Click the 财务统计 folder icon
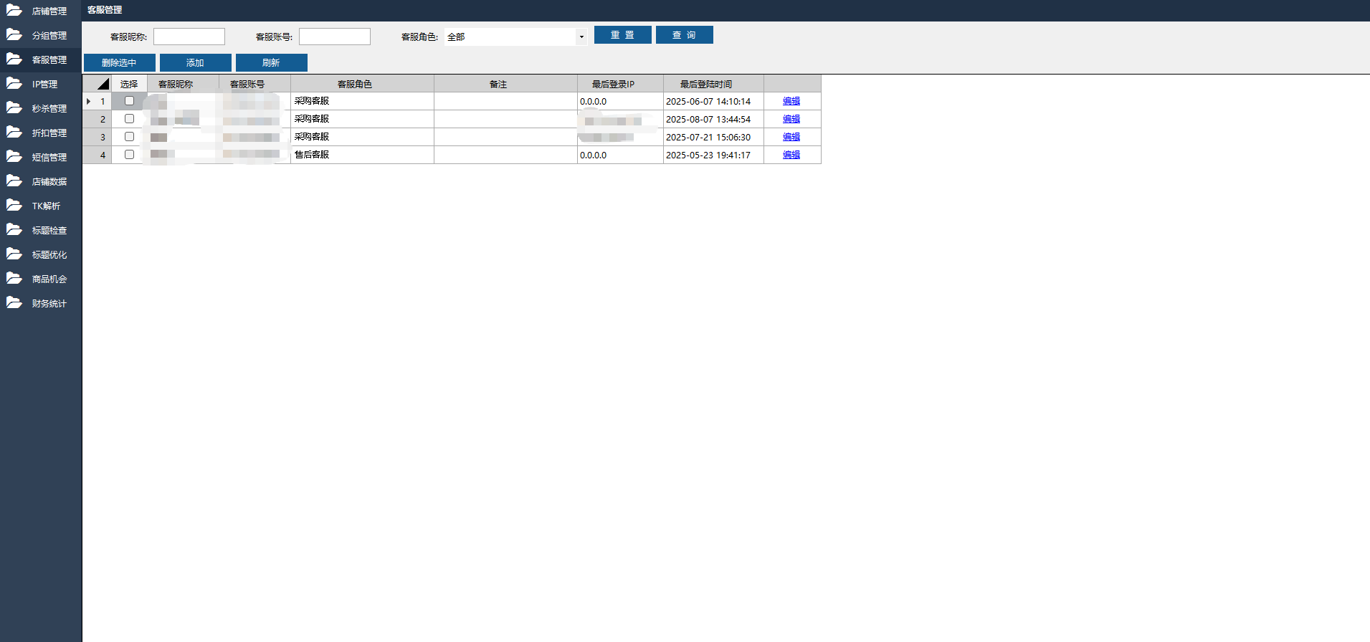Image resolution: width=1370 pixels, height=642 pixels. pos(14,303)
